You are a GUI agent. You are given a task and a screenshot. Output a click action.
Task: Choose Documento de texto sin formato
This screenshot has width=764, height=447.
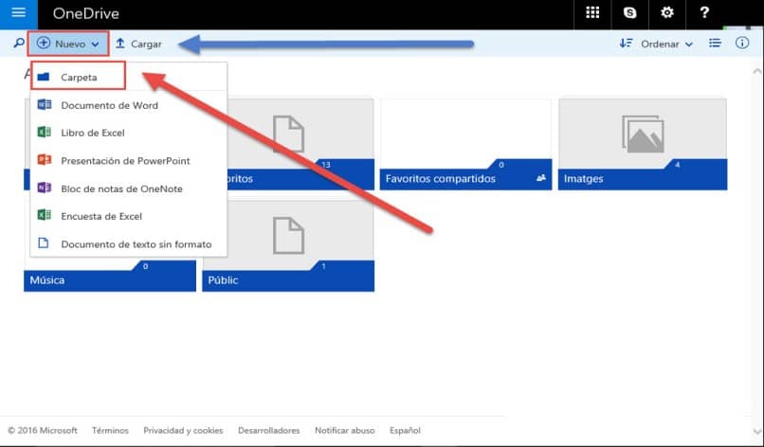point(129,244)
